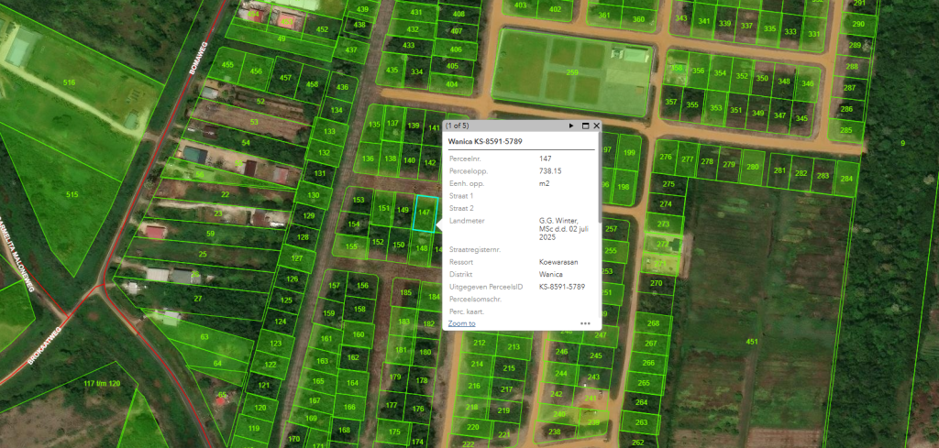Viewport: 939px width, 448px height.
Task: Click parcel 185 below the popup
Action: [x=404, y=292]
